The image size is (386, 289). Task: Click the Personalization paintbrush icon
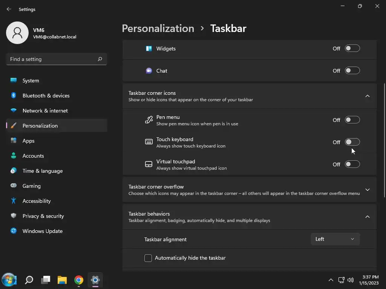tap(14, 126)
